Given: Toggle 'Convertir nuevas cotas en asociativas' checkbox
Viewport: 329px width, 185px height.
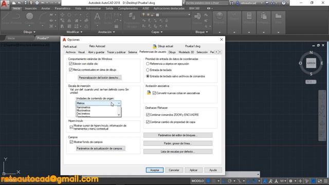Looking at the screenshot, I should 154,93.
